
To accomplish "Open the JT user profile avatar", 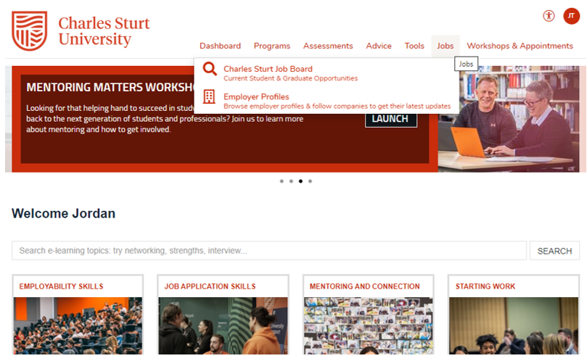I will coord(571,16).
